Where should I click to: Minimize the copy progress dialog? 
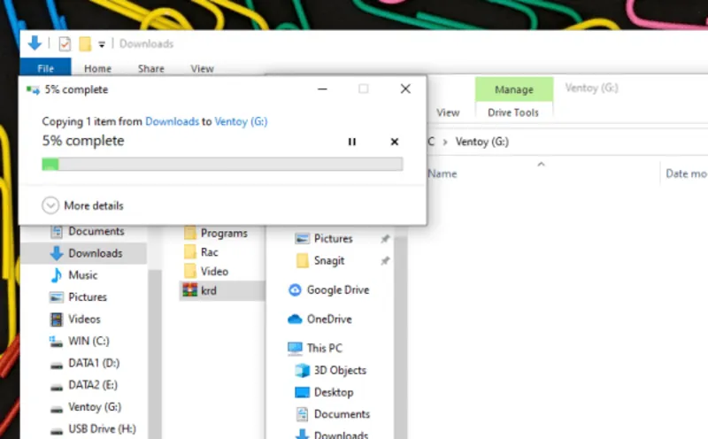(x=322, y=89)
